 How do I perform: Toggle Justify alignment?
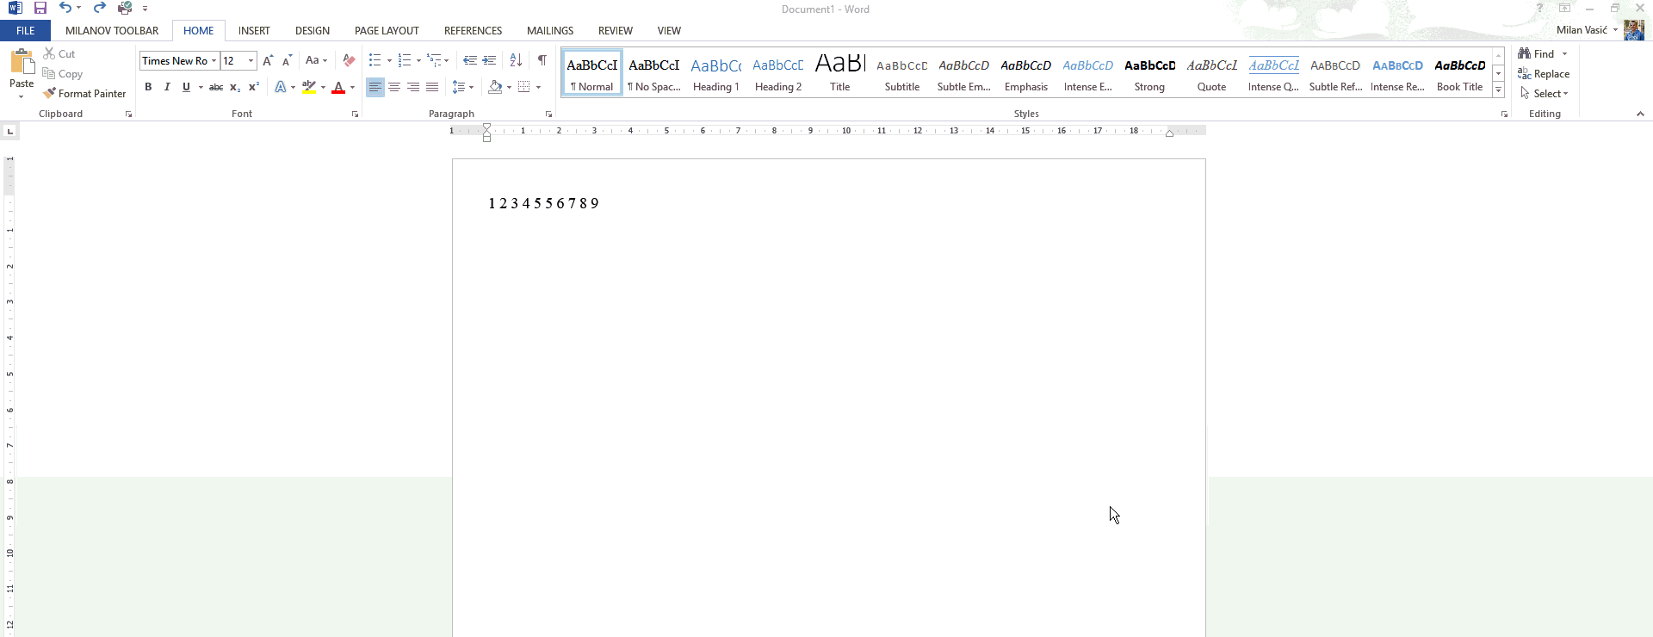tap(432, 87)
